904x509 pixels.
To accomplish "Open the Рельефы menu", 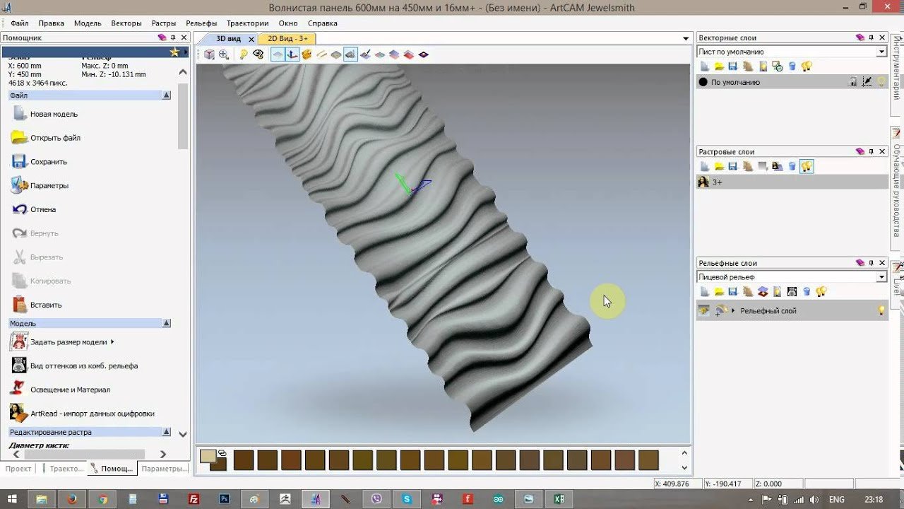I will pos(202,23).
